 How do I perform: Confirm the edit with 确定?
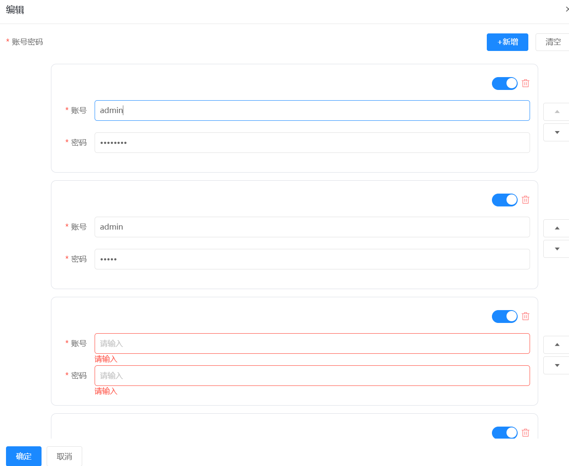[x=24, y=456]
